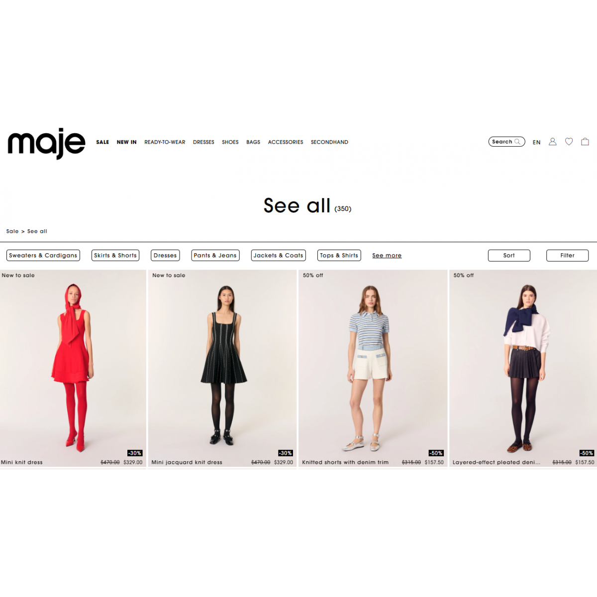Open the Mini jacquard knit dress title
This screenshot has width=597, height=597.
tap(187, 463)
